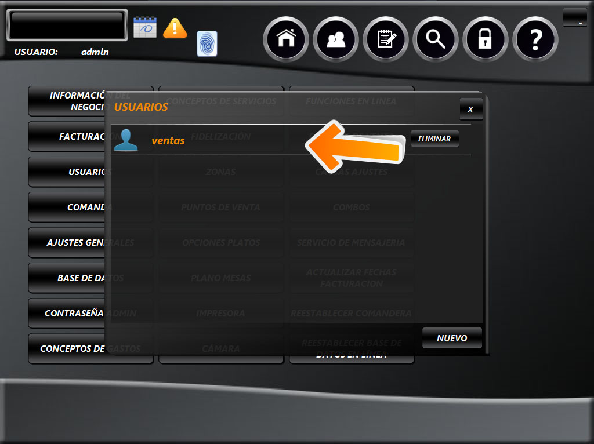Open INFORMACIÓN DEL NEGOCIO menu button
This screenshot has height=444, width=594.
tap(67, 101)
